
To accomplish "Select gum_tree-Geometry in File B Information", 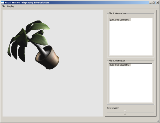I will pos(119,65).
